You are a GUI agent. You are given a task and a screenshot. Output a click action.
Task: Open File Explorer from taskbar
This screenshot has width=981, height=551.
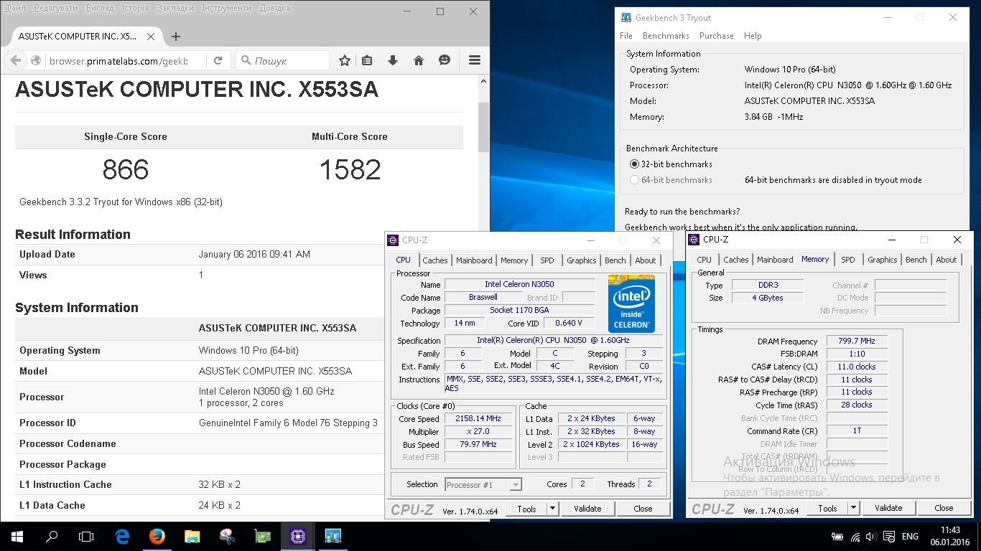192,536
